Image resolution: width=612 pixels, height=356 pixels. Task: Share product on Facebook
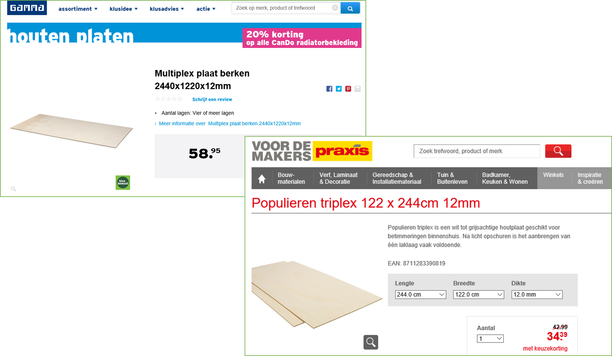(329, 89)
